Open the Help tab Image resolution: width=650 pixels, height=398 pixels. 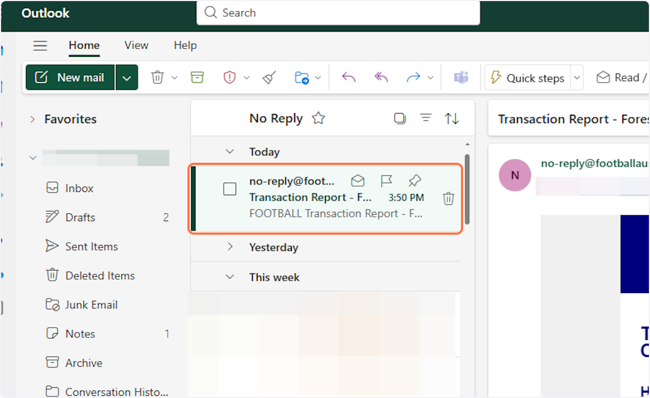click(x=185, y=45)
